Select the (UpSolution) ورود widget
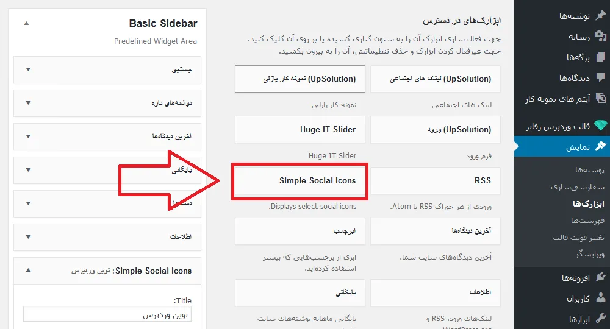Screen dimensions: 610x329 click(x=436, y=129)
